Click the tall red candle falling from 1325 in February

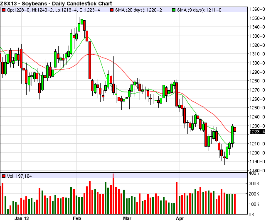click(x=90, y=60)
